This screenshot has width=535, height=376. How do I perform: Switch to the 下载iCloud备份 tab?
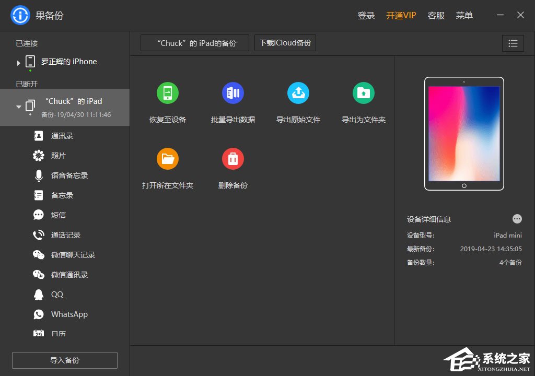tap(285, 43)
